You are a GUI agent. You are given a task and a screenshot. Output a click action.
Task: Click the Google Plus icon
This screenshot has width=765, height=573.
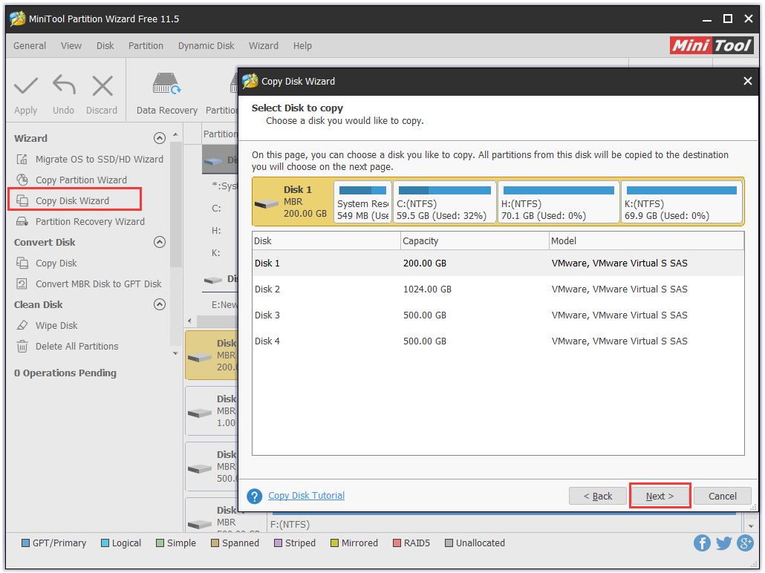(x=746, y=543)
